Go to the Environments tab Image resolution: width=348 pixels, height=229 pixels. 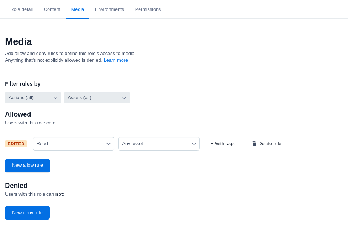tap(109, 9)
